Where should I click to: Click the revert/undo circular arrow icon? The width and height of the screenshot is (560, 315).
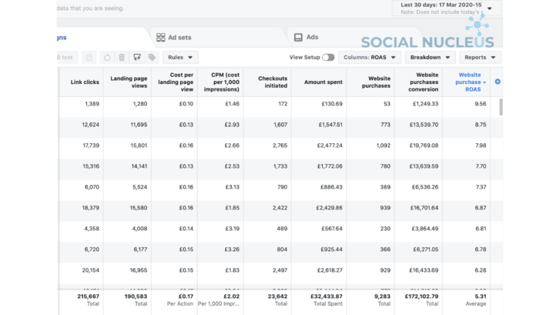106,57
